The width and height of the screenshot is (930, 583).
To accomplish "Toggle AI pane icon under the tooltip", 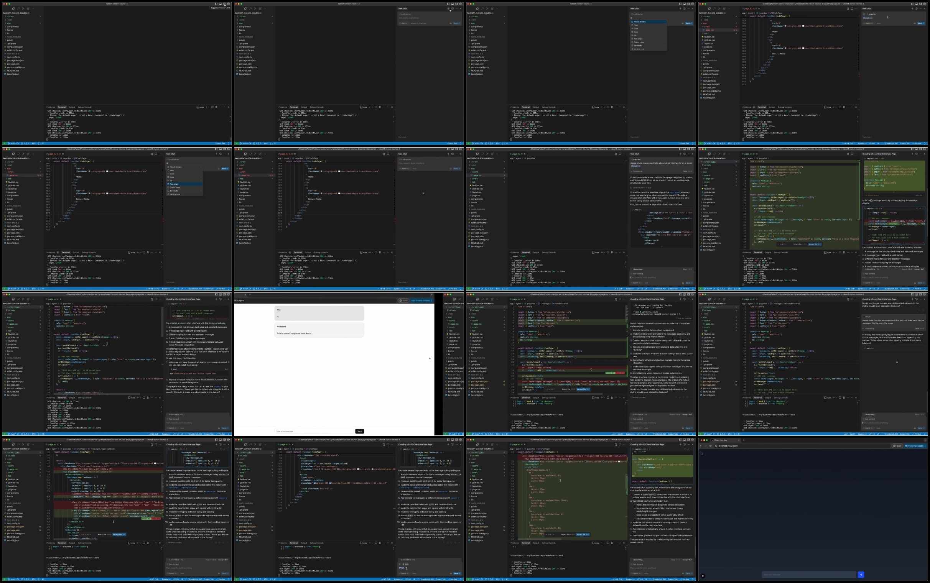I will click(x=224, y=4).
